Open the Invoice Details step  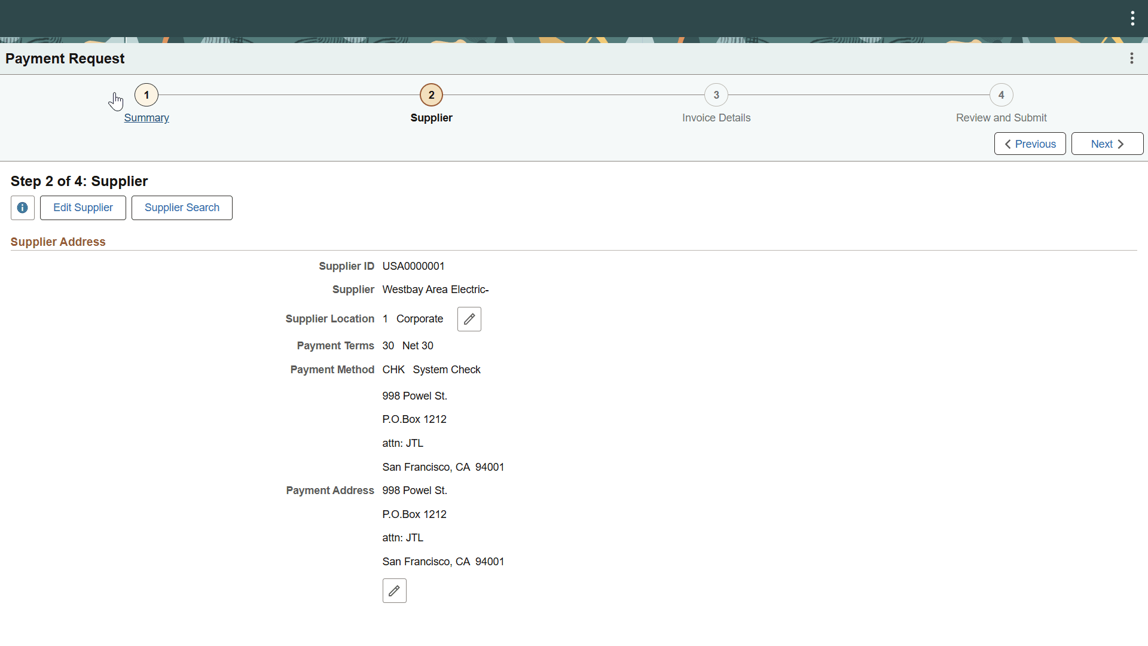point(716,117)
